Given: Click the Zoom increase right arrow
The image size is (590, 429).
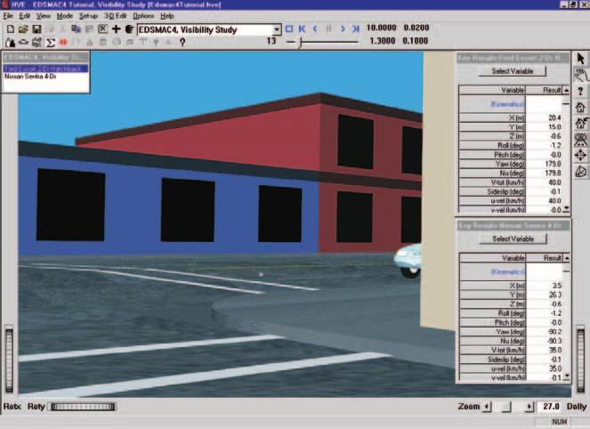Looking at the screenshot, I should [529, 407].
